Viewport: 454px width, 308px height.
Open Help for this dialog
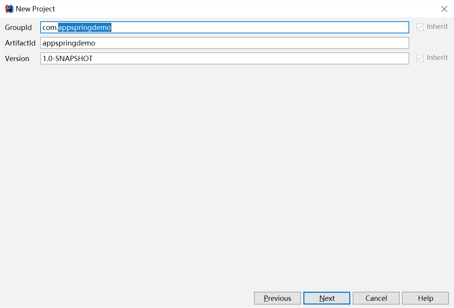(x=425, y=298)
